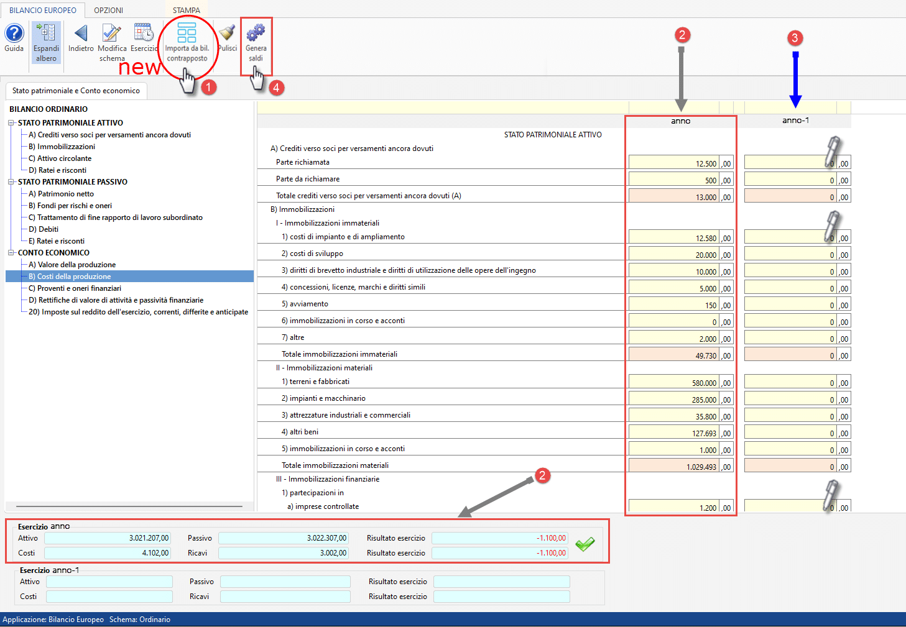Select C) Proventi e oneri finanziari
Viewport: 906px width, 627px height.
[75, 288]
